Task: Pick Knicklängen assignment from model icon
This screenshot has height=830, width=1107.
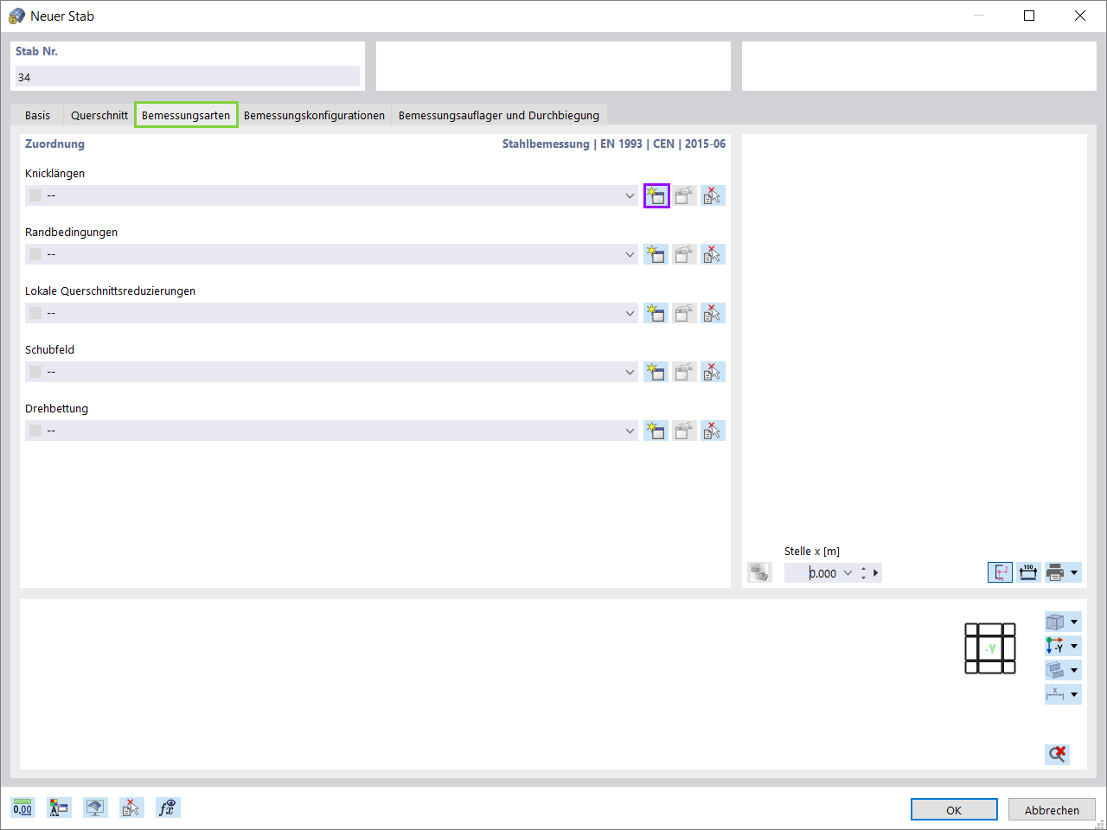Action: tap(713, 196)
